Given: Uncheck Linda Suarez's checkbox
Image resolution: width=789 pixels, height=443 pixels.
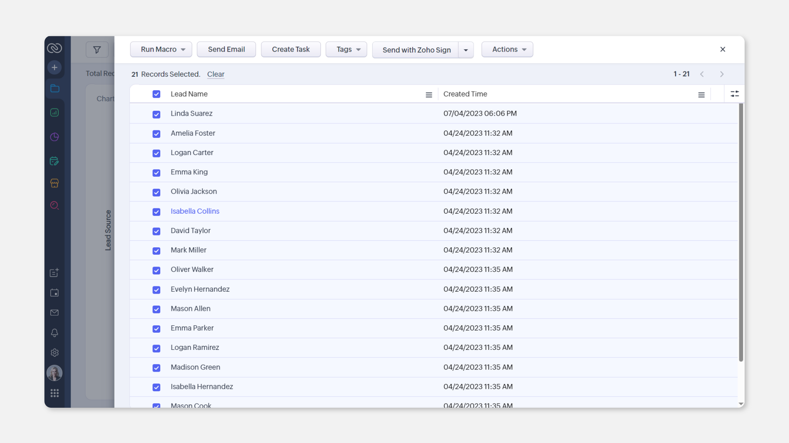Looking at the screenshot, I should (x=156, y=114).
